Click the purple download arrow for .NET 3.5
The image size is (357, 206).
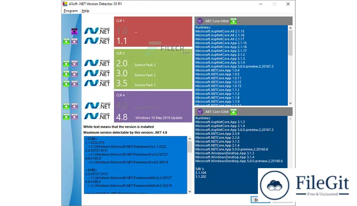point(74,84)
